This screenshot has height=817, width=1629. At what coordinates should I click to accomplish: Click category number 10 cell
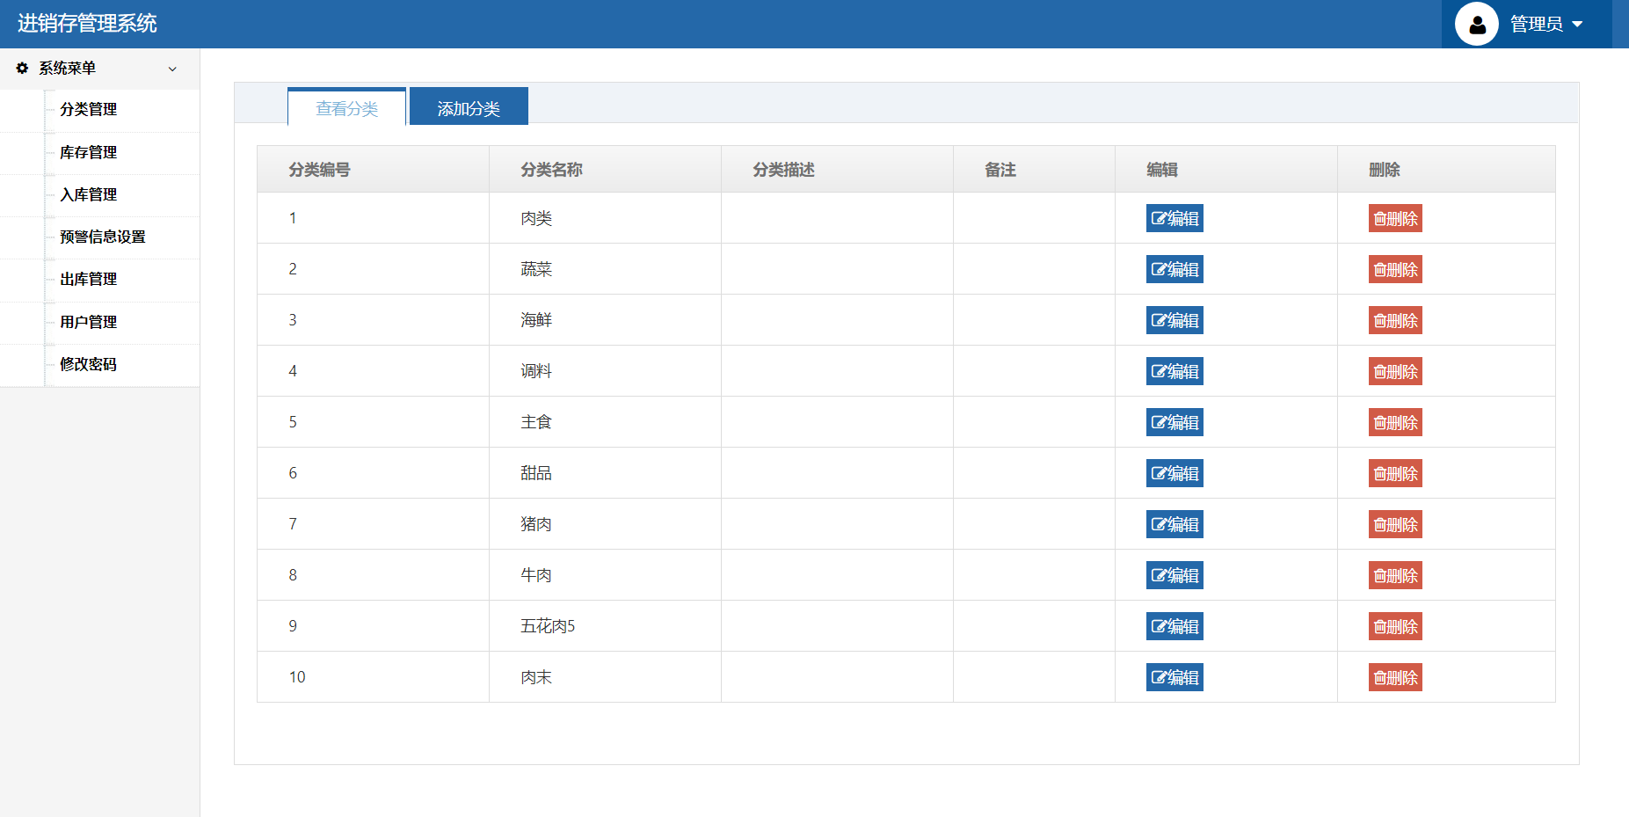click(x=373, y=677)
